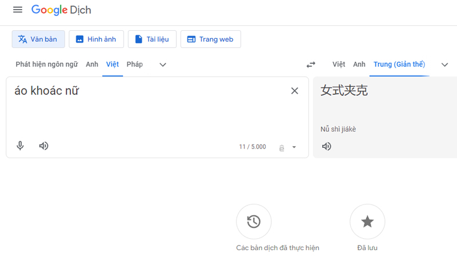This screenshot has height=257, width=457.
Task: Open the input tools keyboard icon
Action: point(282,148)
